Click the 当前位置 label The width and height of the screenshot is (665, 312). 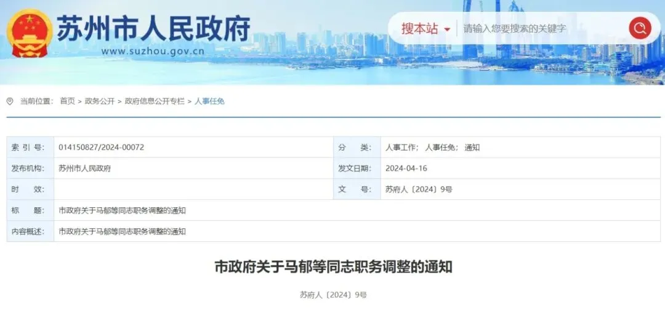pos(37,102)
